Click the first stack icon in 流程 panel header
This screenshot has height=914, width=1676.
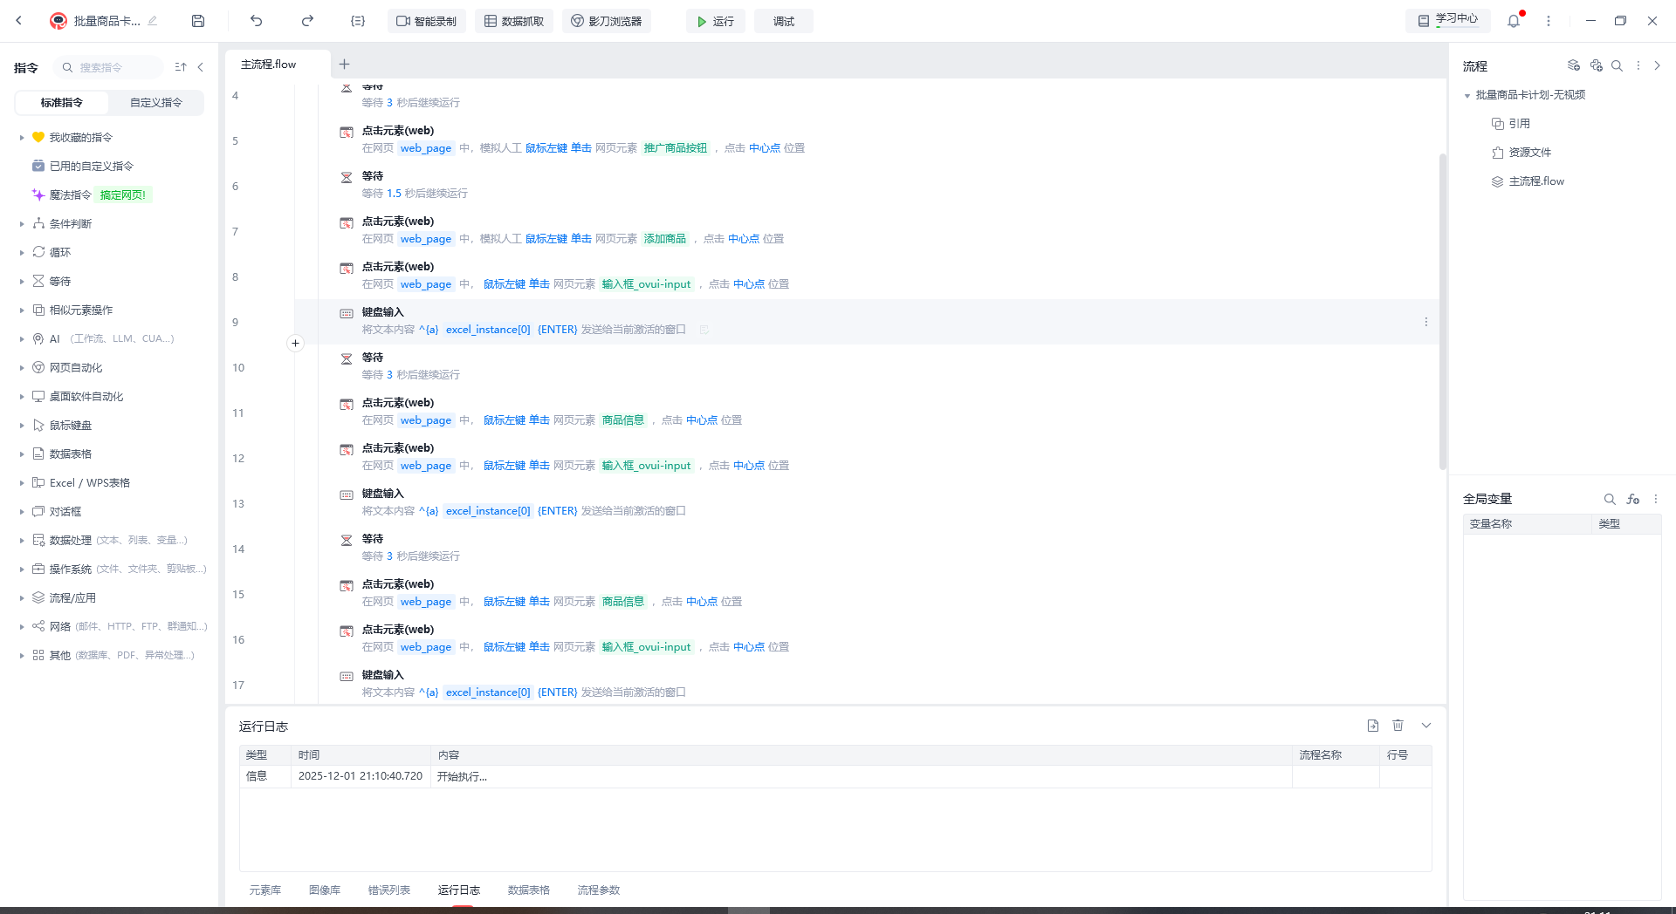[x=1574, y=65]
